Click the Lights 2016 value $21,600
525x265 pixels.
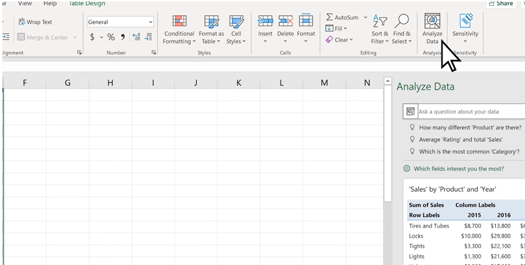(500, 256)
